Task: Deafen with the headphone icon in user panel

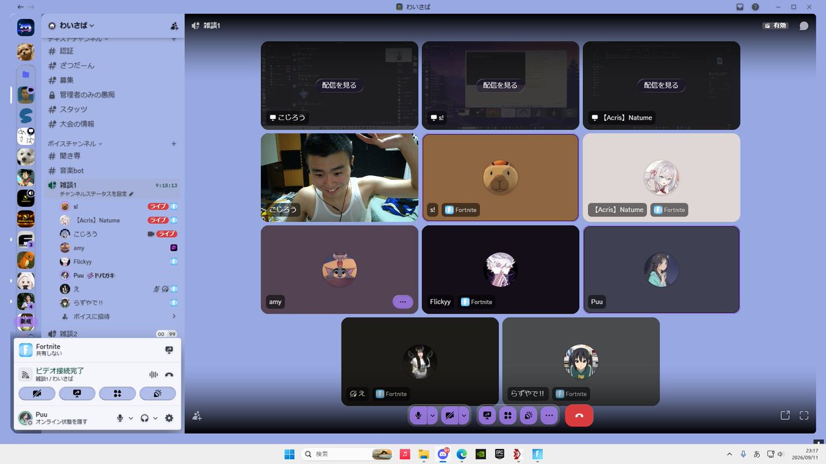Action: (145, 418)
